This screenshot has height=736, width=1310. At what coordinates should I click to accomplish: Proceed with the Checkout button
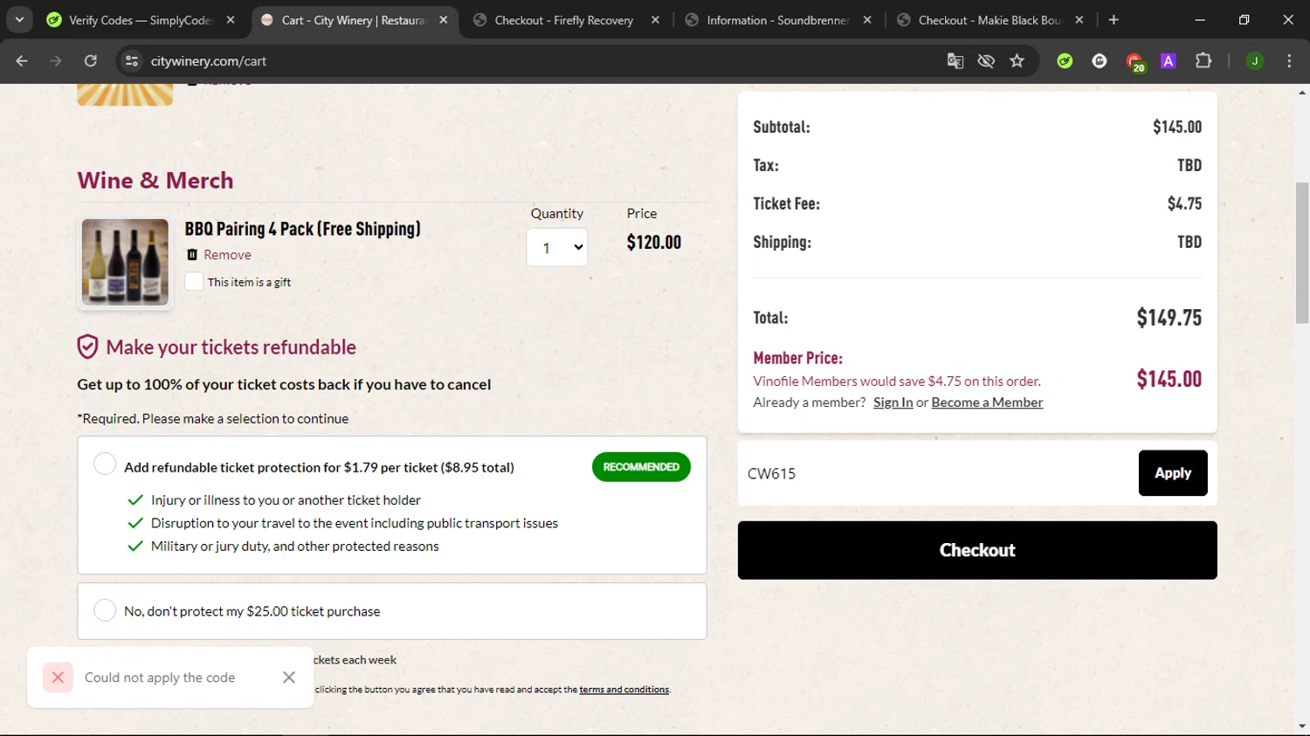click(x=977, y=550)
